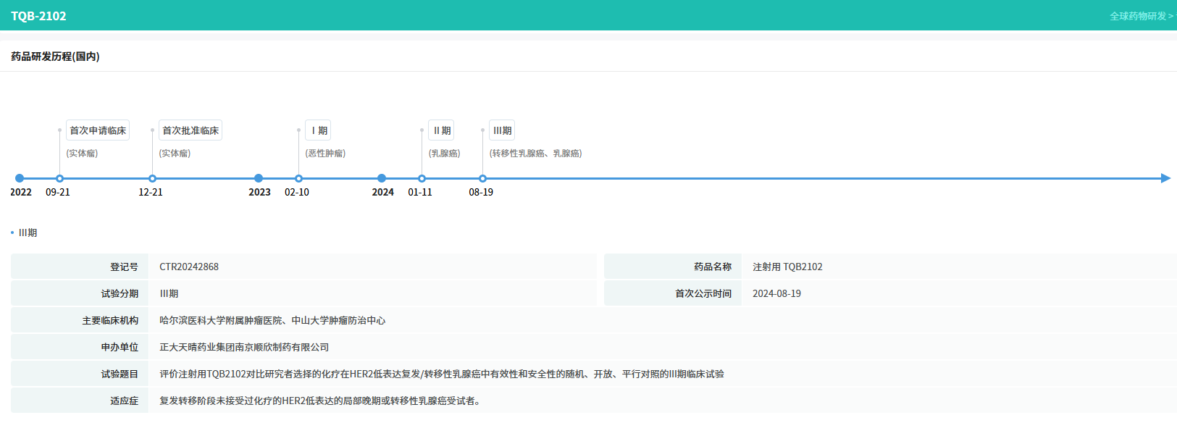Click the 09-21 timeline marker dot

(59, 178)
